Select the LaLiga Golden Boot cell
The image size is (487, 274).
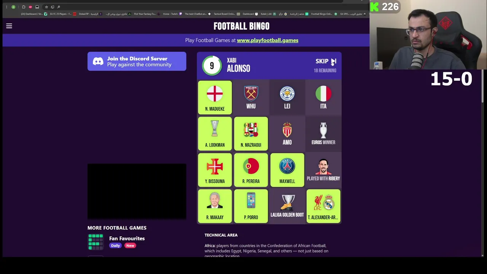287,206
